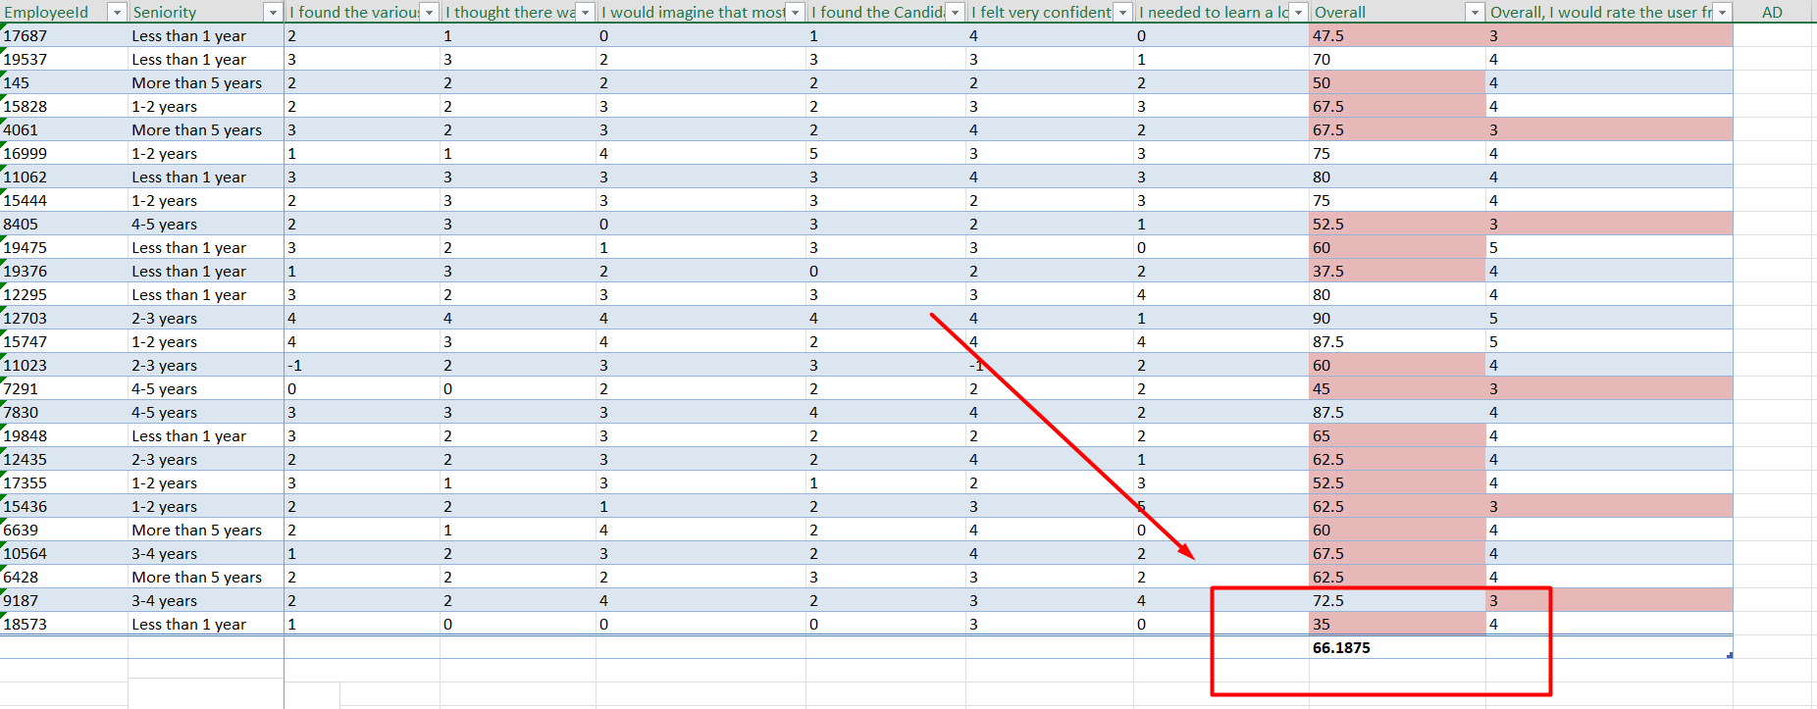Expand the 'I needed to learn' filter dropdown
The width and height of the screenshot is (1817, 709).
click(x=1298, y=13)
